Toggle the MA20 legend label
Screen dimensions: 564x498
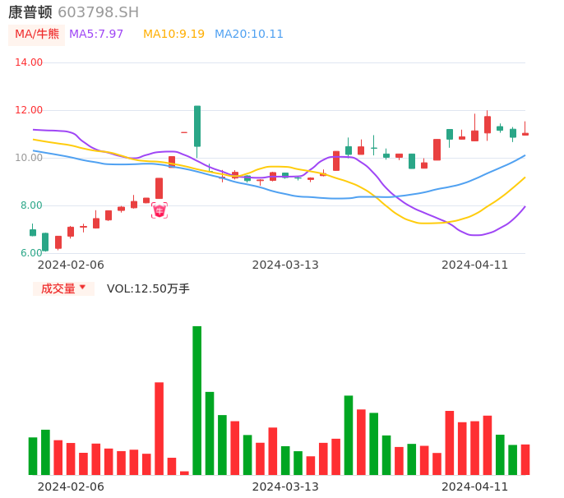(248, 35)
